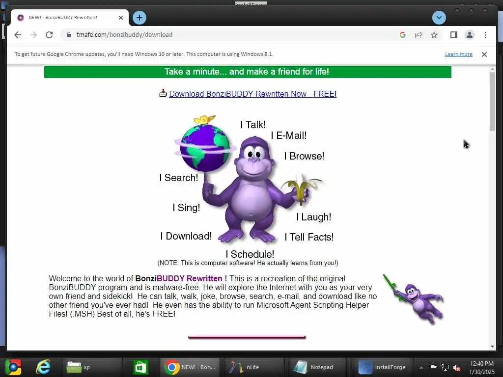503x377 pixels.
Task: Click the 'I E-Mail!' text
Action: (x=289, y=135)
